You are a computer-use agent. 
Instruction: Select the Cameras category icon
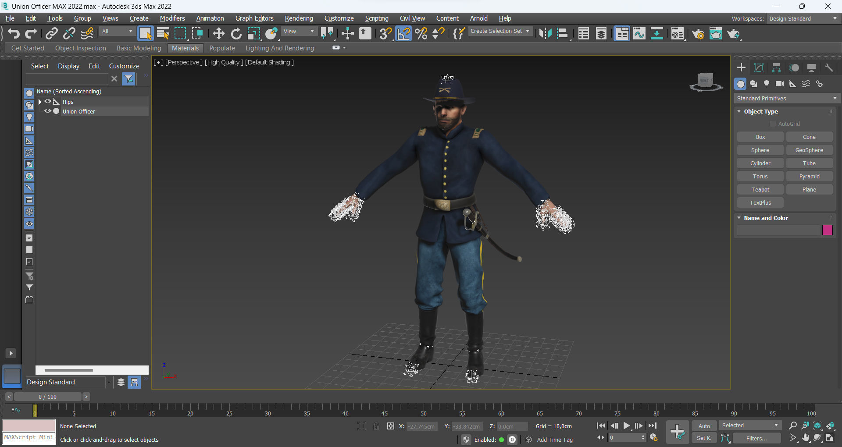coord(780,84)
